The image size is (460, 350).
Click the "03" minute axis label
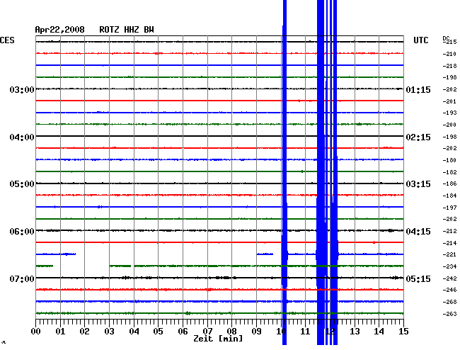109,332
